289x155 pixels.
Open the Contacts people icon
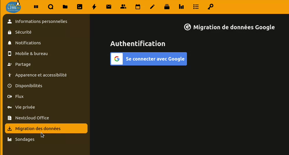123,7
